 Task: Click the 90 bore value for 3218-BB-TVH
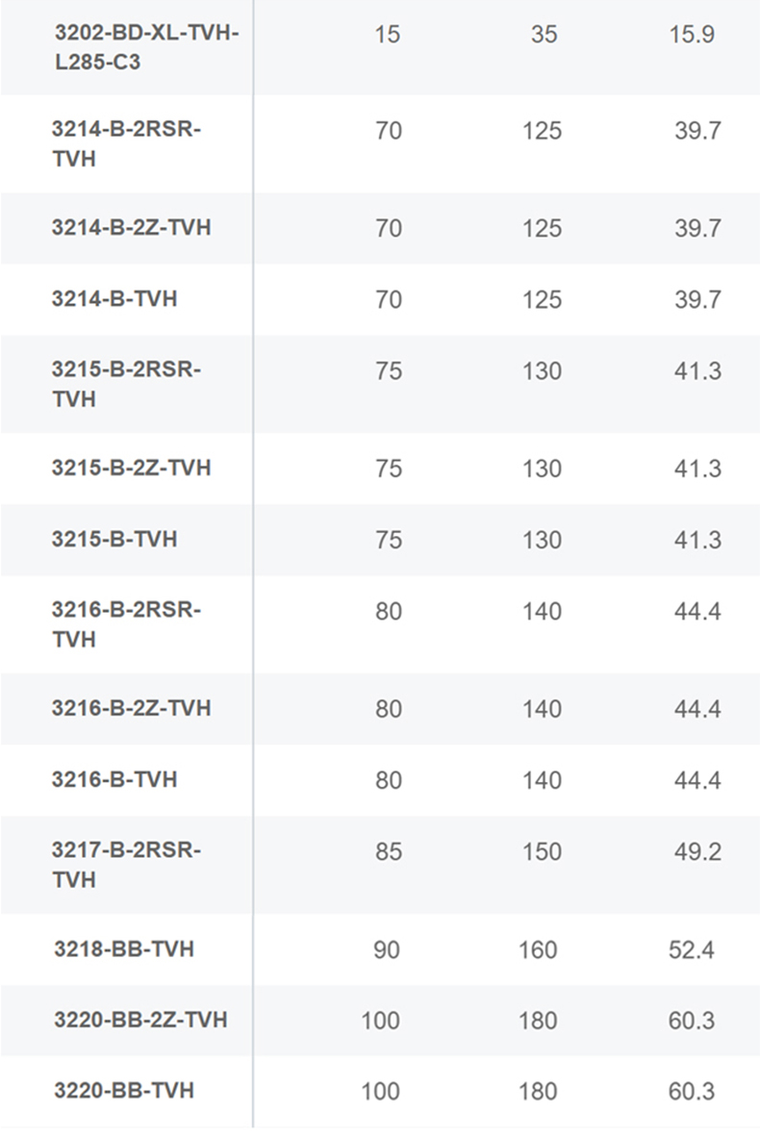pyautogui.click(x=387, y=950)
